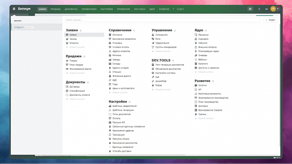The image size is (292, 164).
Task: Open the Налоговые реквизиты catalog
Action: pyautogui.click(x=210, y=93)
